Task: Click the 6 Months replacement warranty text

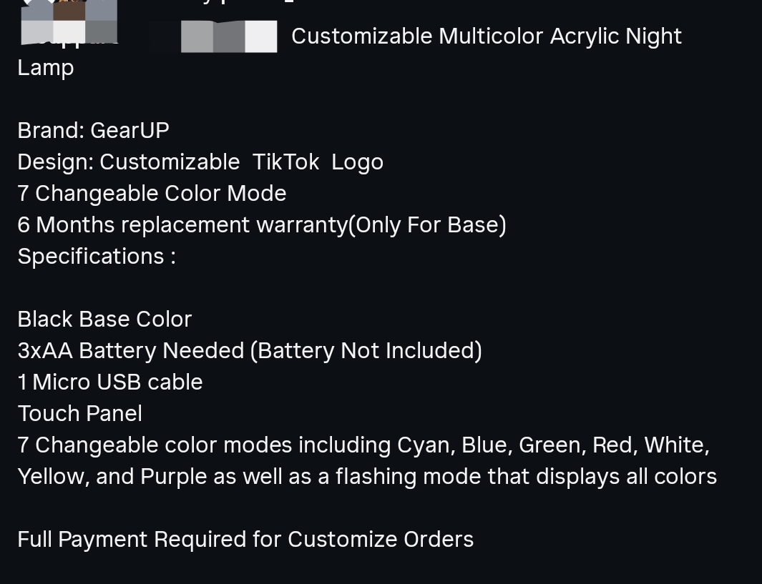Action: (182, 224)
